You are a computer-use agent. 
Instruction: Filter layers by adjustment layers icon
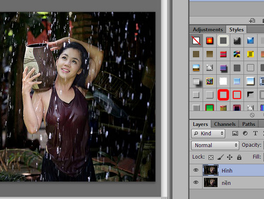click(x=245, y=133)
